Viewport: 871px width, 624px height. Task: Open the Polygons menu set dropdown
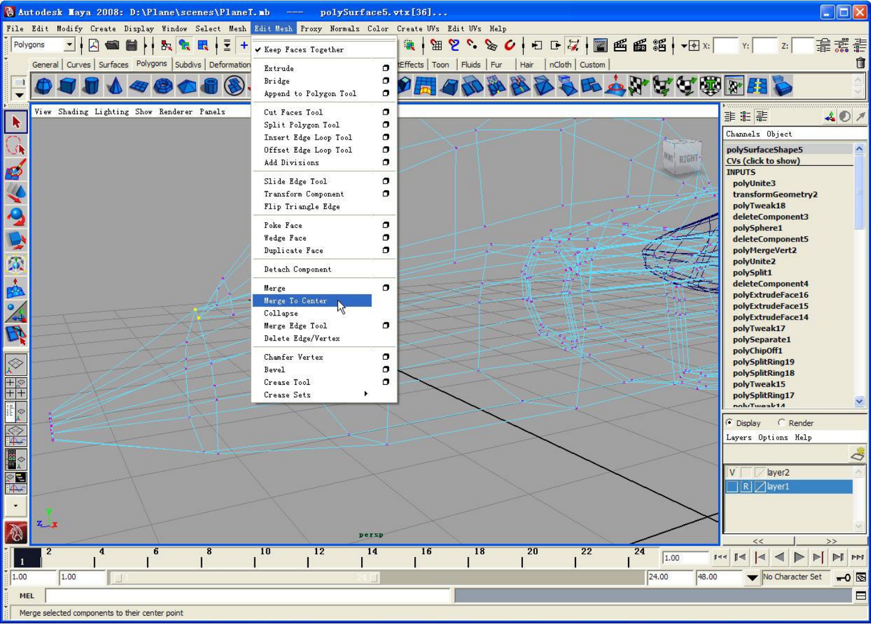point(69,45)
